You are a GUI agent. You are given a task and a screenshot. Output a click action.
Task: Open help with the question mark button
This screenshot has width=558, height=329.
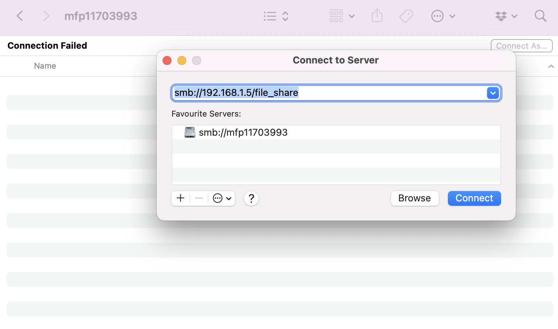(251, 198)
